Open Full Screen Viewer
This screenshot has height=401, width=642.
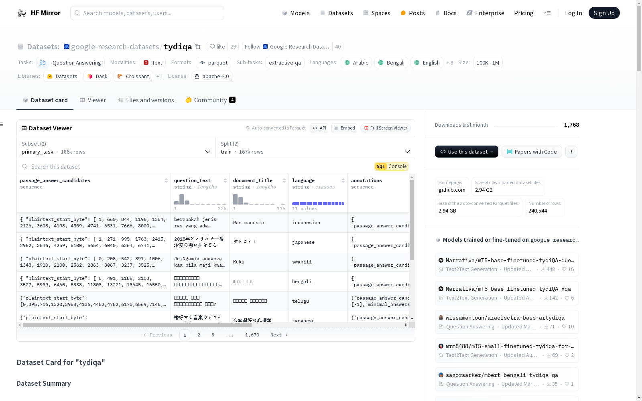click(386, 128)
